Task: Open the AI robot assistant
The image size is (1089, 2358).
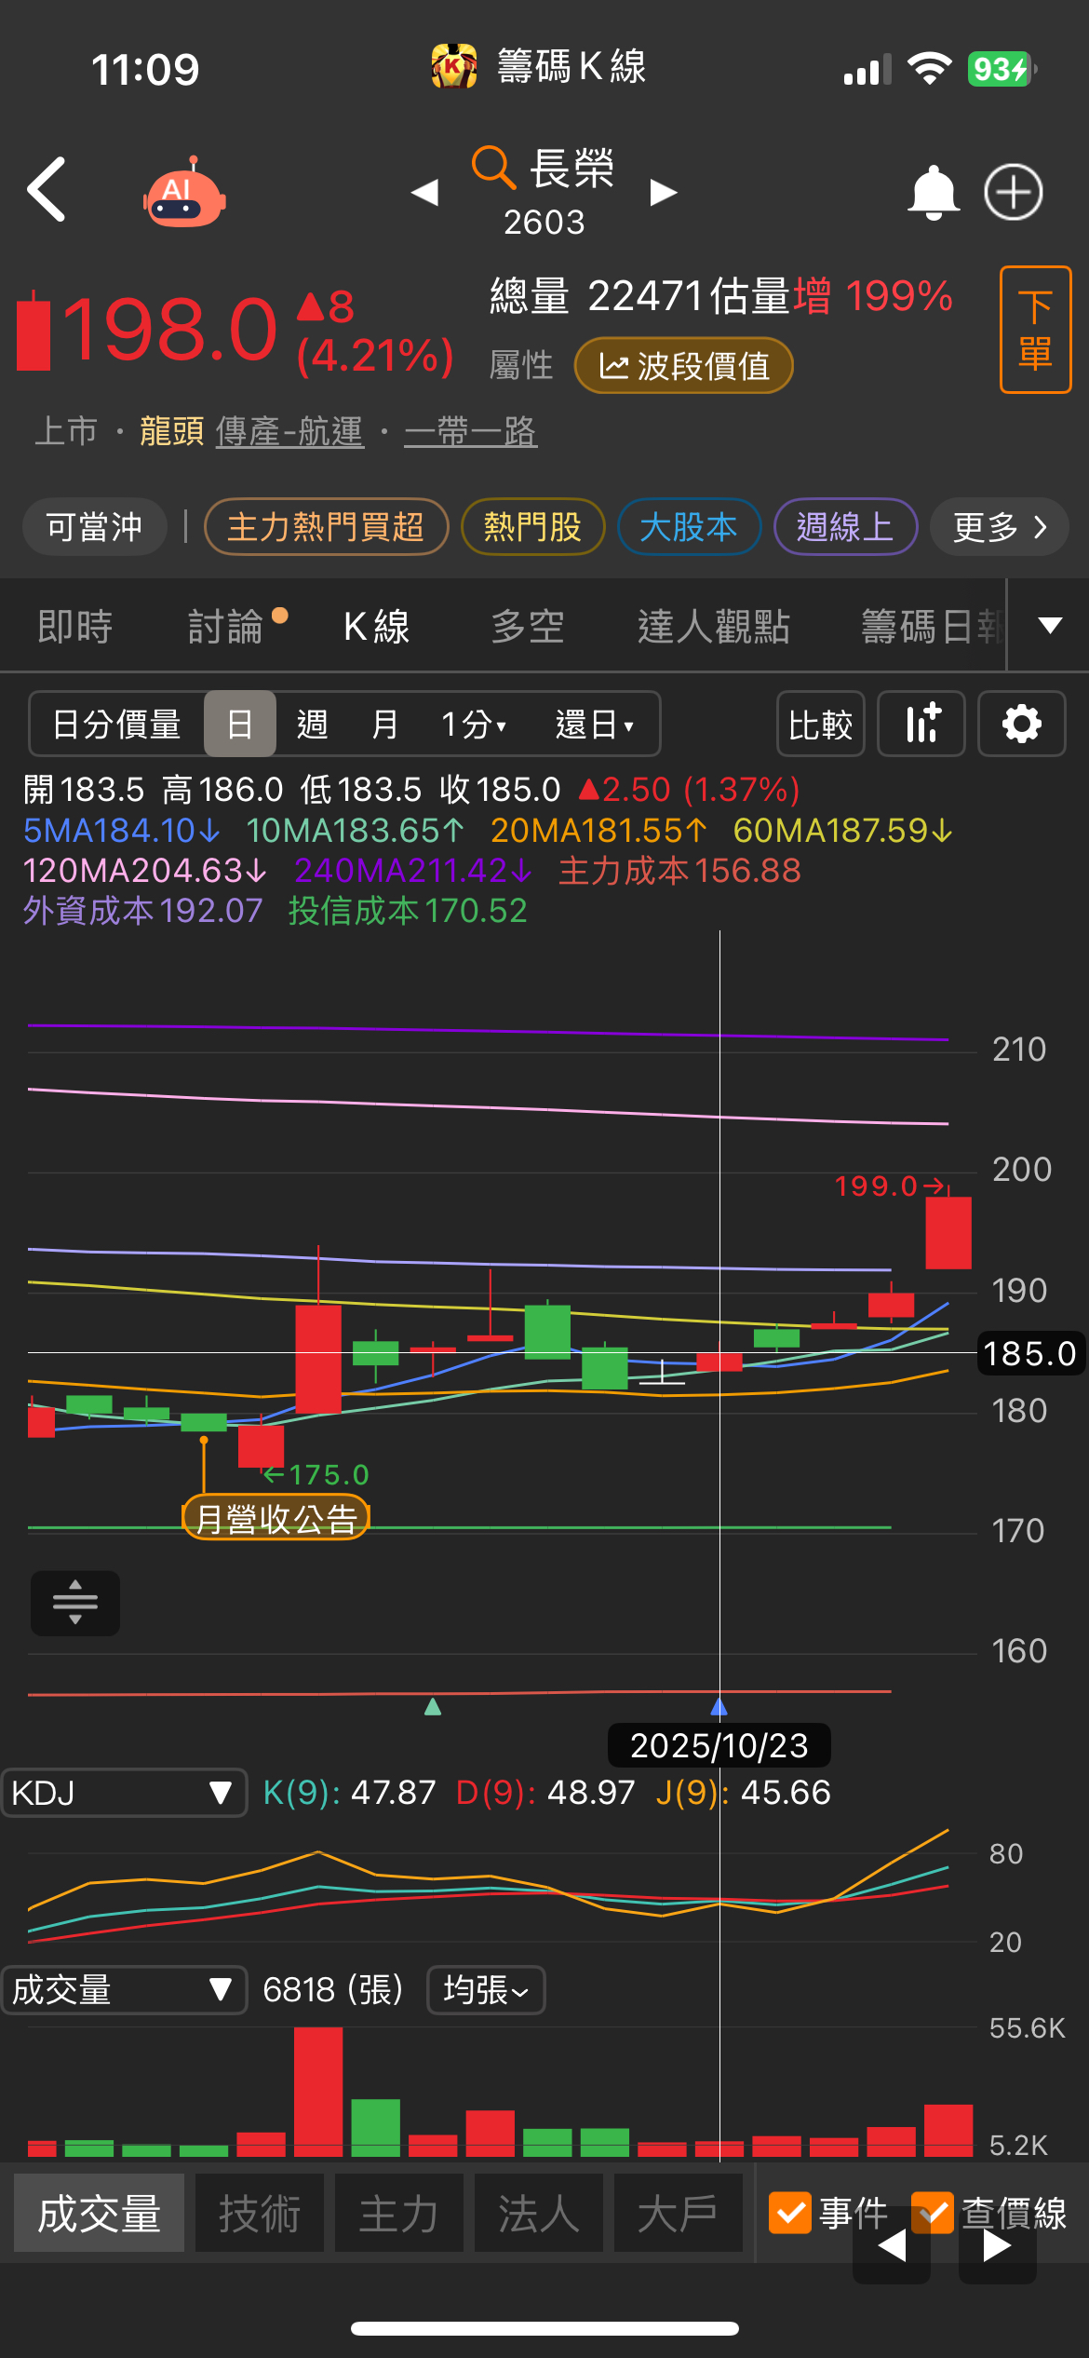Action: point(184,192)
